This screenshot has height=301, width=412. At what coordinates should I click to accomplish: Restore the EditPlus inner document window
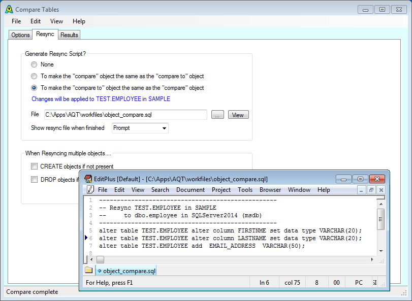(371, 190)
